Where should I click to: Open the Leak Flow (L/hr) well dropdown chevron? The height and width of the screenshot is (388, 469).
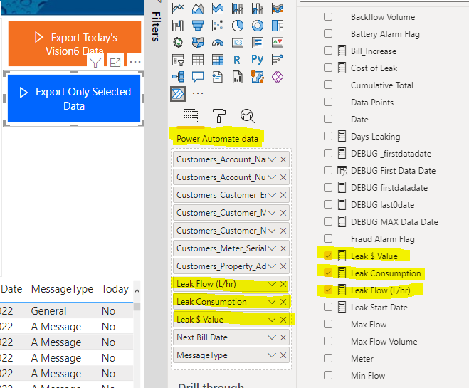pos(272,284)
